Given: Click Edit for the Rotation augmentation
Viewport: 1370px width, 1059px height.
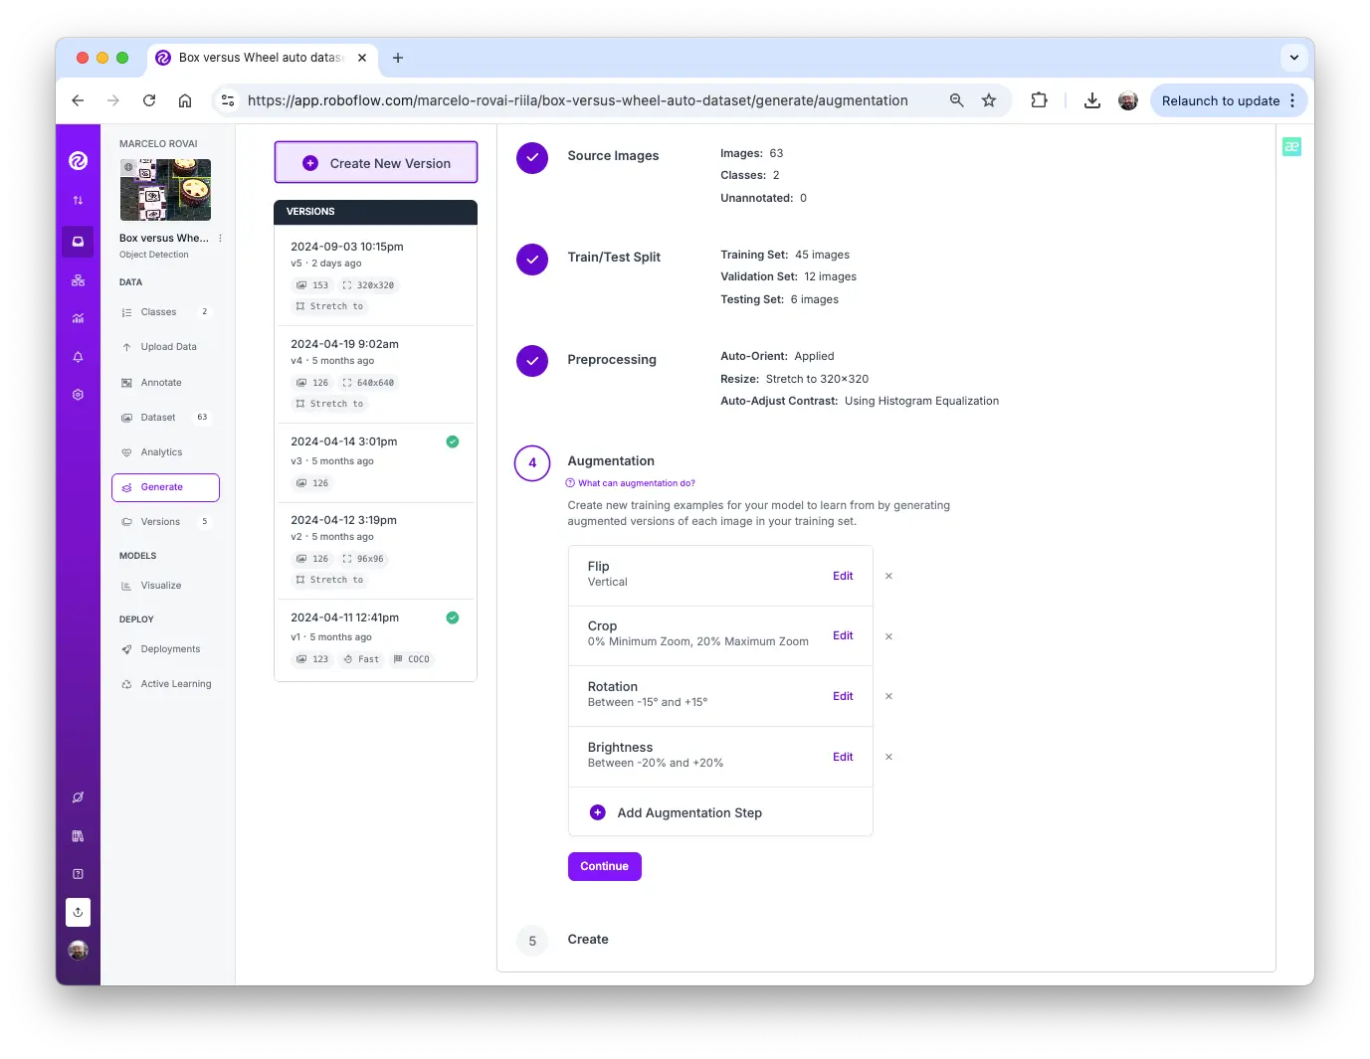Looking at the screenshot, I should pos(843,696).
